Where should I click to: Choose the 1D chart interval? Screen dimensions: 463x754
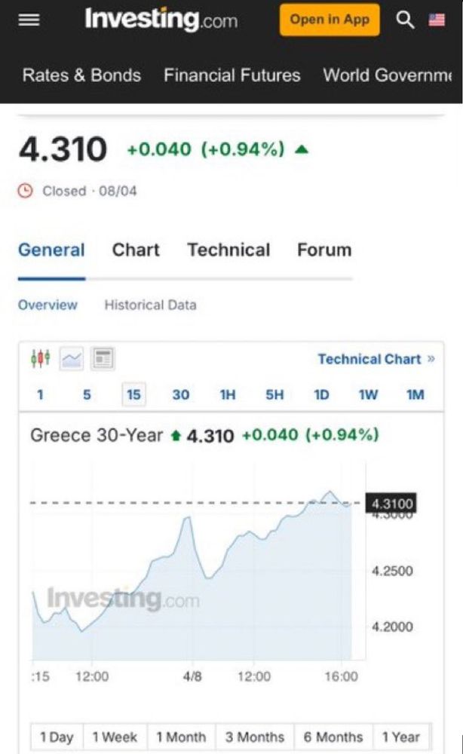(x=321, y=395)
